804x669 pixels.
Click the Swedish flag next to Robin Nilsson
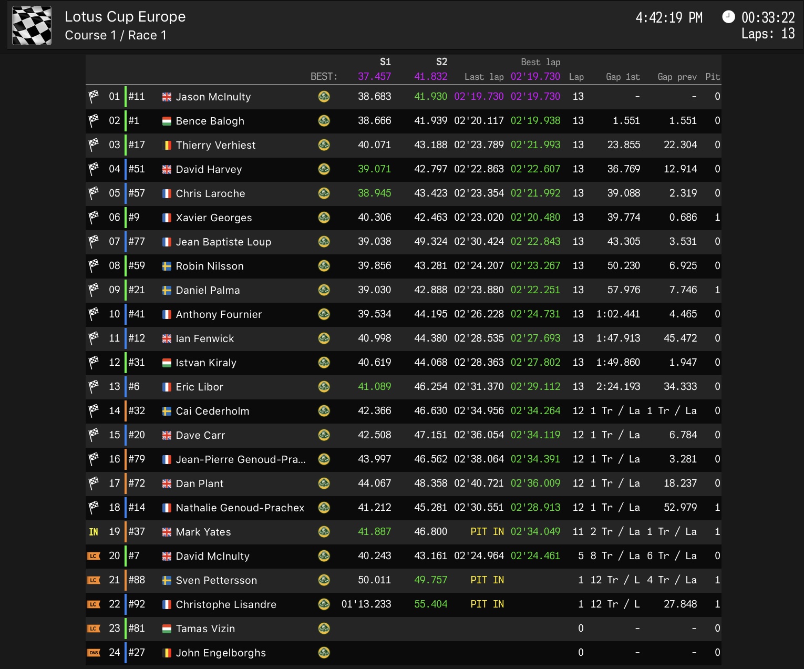[x=167, y=266]
